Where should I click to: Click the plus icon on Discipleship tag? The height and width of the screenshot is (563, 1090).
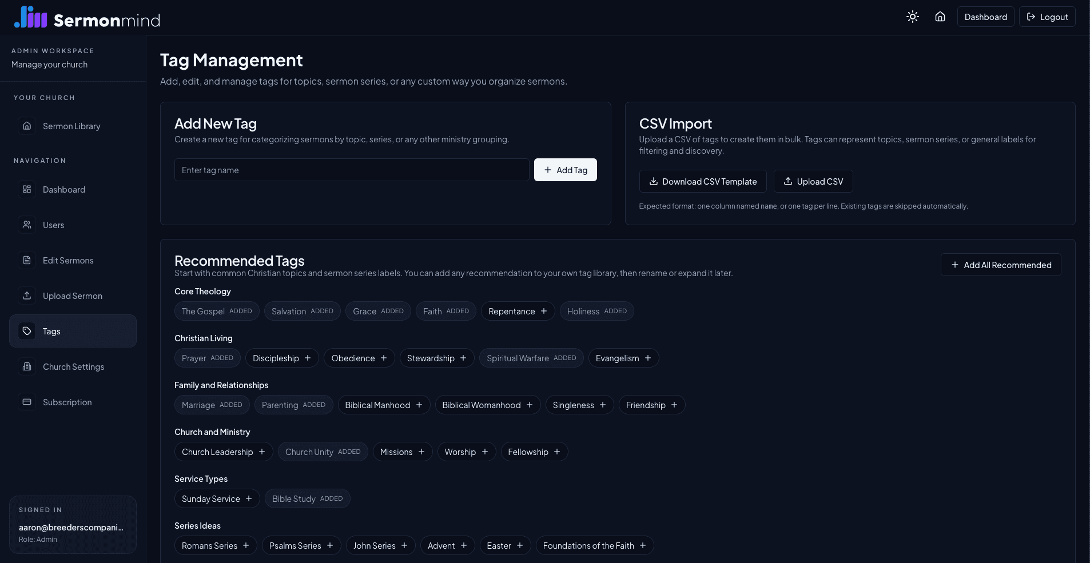308,358
